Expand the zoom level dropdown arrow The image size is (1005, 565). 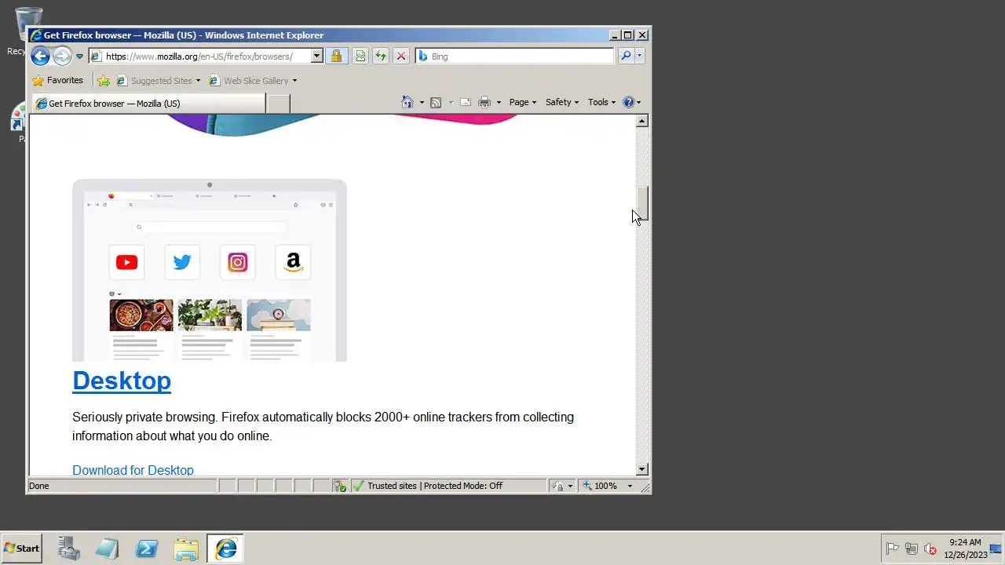(630, 486)
